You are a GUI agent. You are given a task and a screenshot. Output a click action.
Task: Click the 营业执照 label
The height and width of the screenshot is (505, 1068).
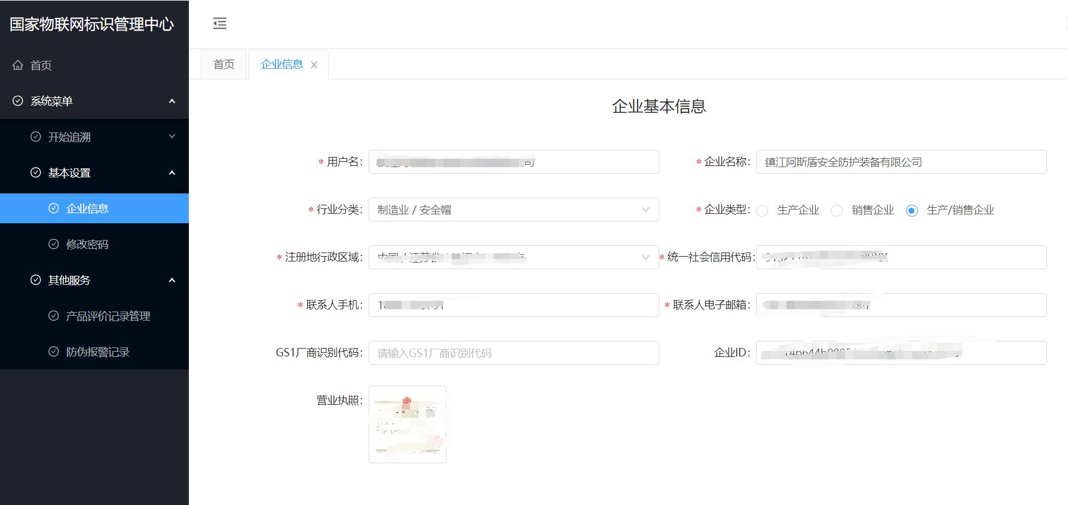[x=339, y=400]
